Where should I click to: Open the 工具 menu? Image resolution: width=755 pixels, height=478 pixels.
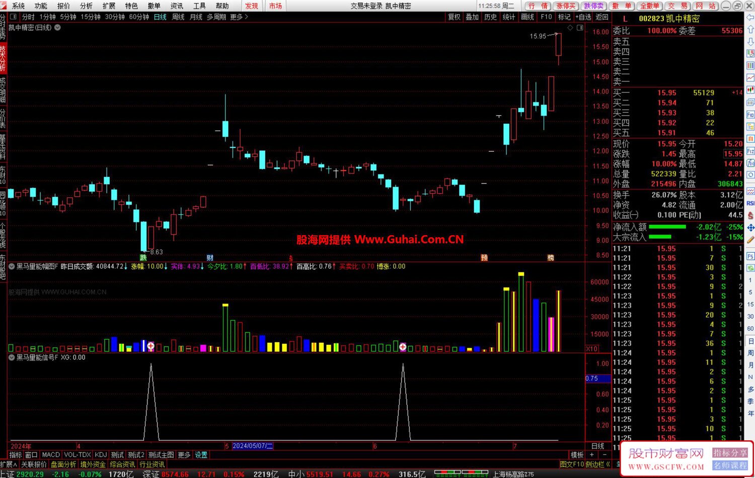(200, 6)
